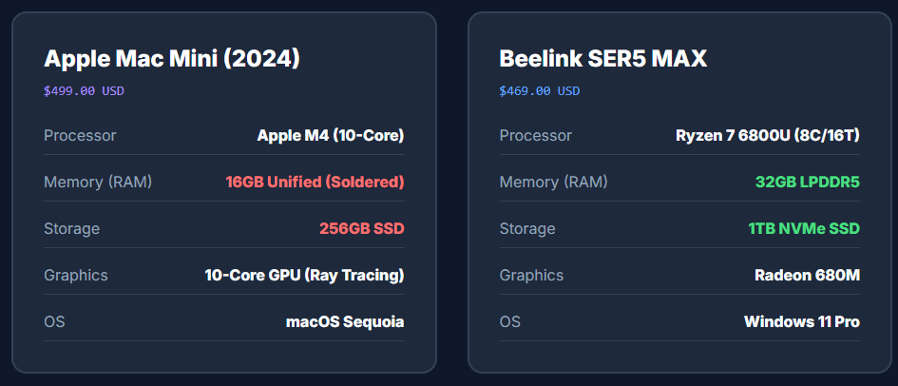Image resolution: width=898 pixels, height=386 pixels.
Task: Click the Ryzen 7 6800U (8C/16T) value
Action: click(768, 135)
